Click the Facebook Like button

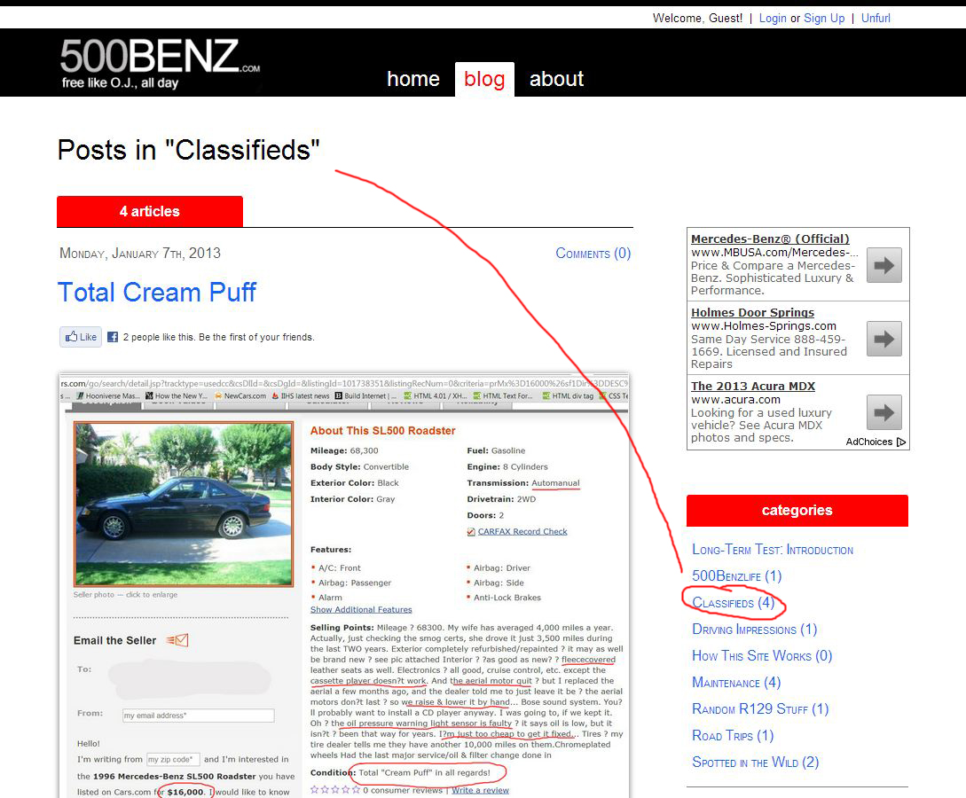coord(81,337)
